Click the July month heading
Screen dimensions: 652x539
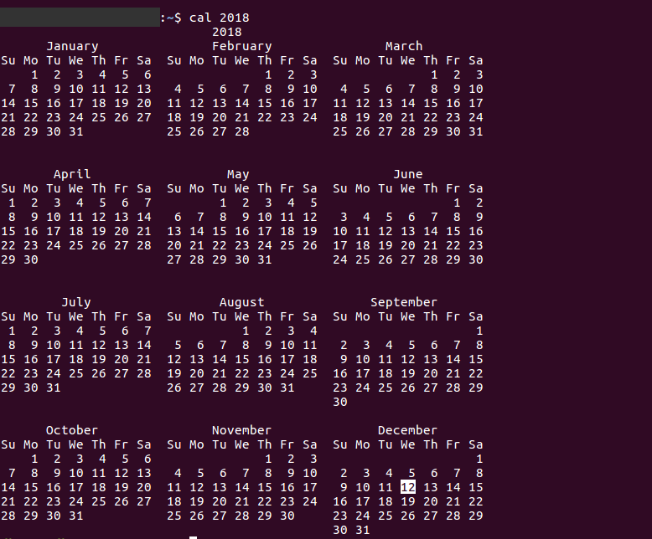click(x=76, y=302)
